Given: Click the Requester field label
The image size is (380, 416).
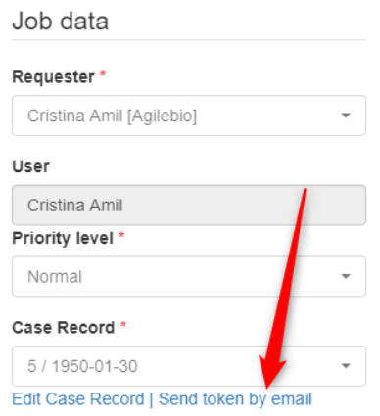Looking at the screenshot, I should pos(53,77).
